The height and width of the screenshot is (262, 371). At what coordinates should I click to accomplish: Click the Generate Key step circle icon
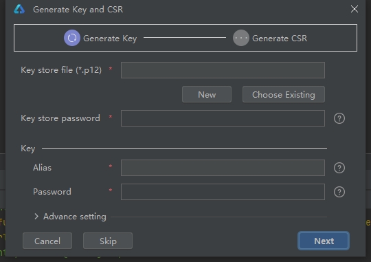pos(72,38)
